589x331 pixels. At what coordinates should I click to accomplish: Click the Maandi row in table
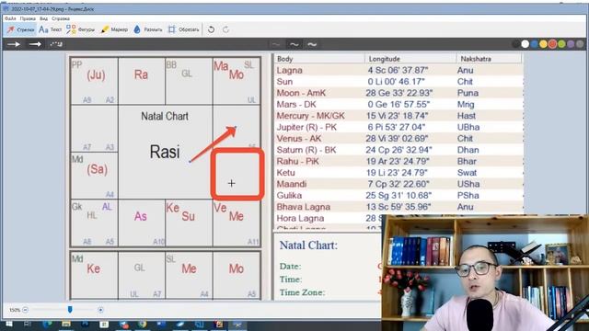click(398, 184)
